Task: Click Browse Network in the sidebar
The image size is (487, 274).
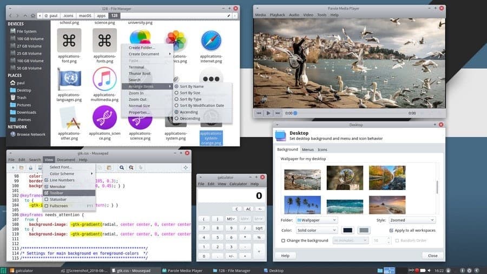Action: pos(30,134)
